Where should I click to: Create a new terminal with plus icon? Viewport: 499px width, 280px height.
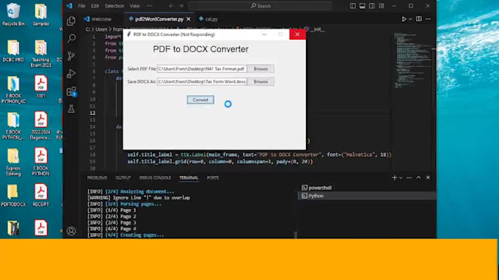tap(394, 177)
